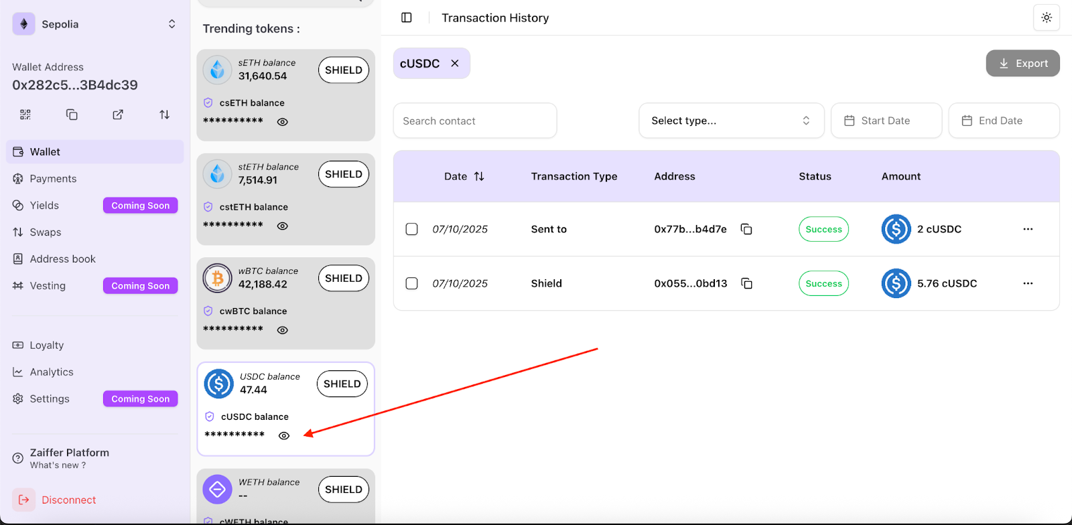Switch the light/dark theme sun icon

pyautogui.click(x=1047, y=17)
